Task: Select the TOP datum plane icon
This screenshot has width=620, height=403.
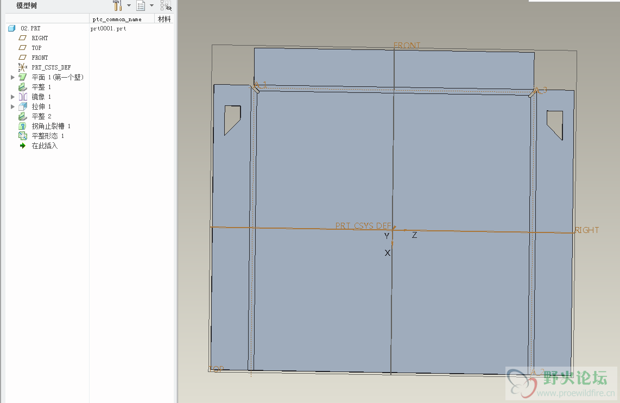Action: coord(23,48)
